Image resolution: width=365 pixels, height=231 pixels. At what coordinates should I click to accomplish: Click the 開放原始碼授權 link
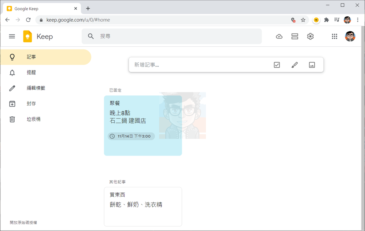pyautogui.click(x=23, y=222)
